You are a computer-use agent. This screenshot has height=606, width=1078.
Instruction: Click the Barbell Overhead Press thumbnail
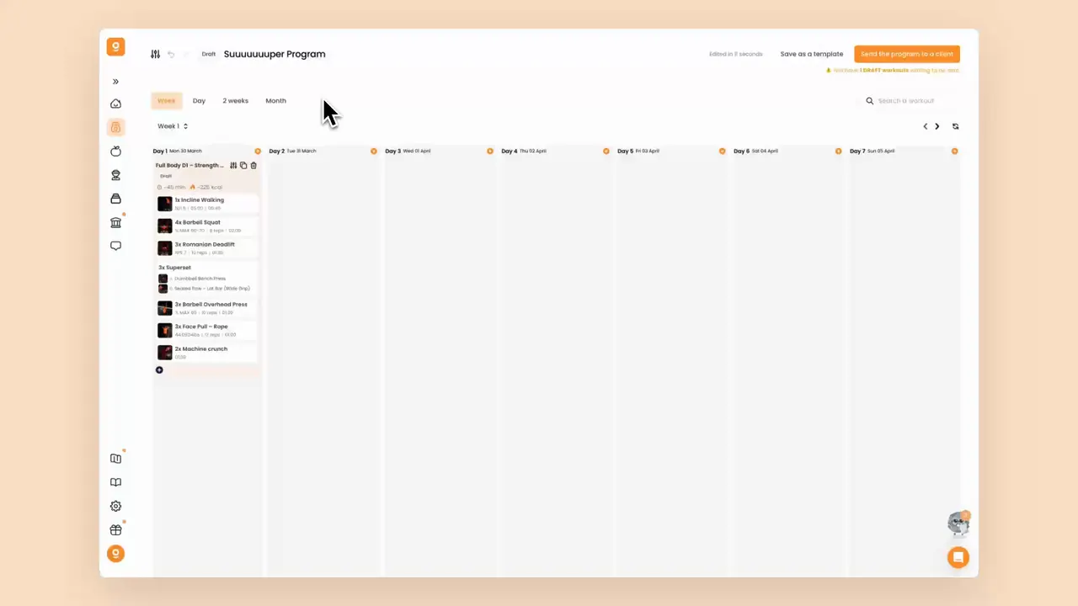[x=165, y=308]
